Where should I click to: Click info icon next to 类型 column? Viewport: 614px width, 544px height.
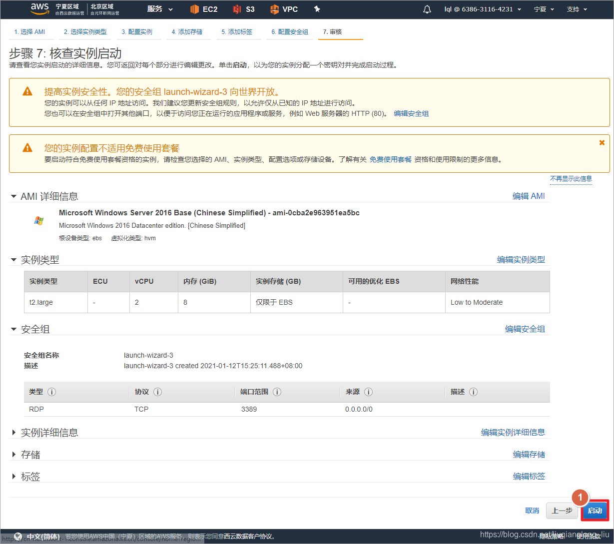coord(51,392)
